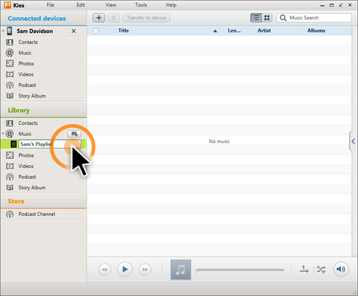Switch to thumbnail grid view
358x296 pixels.
coord(267,18)
